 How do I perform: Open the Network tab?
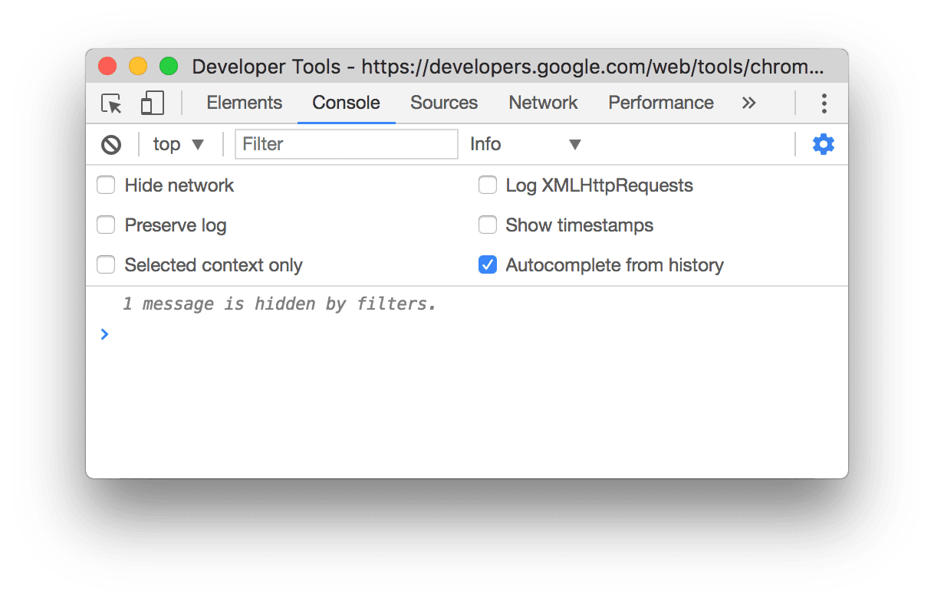(x=543, y=103)
